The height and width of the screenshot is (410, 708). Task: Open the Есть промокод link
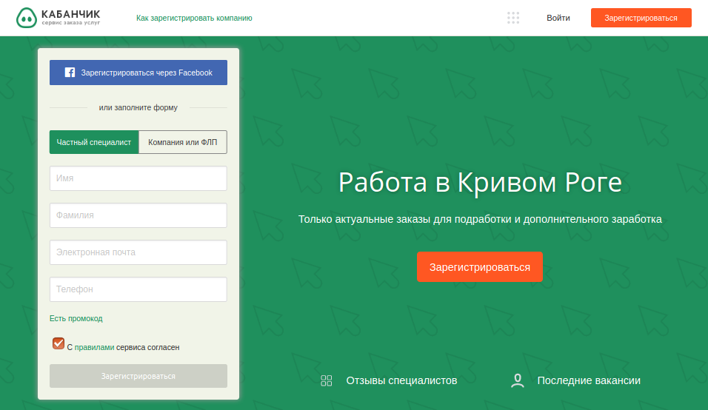76,318
